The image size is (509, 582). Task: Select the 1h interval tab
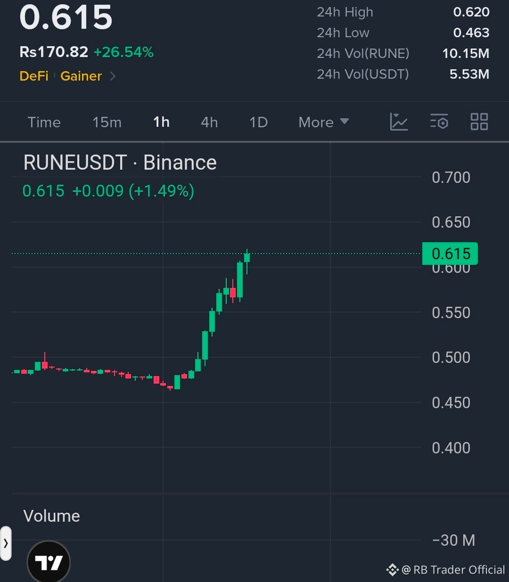[x=161, y=122]
